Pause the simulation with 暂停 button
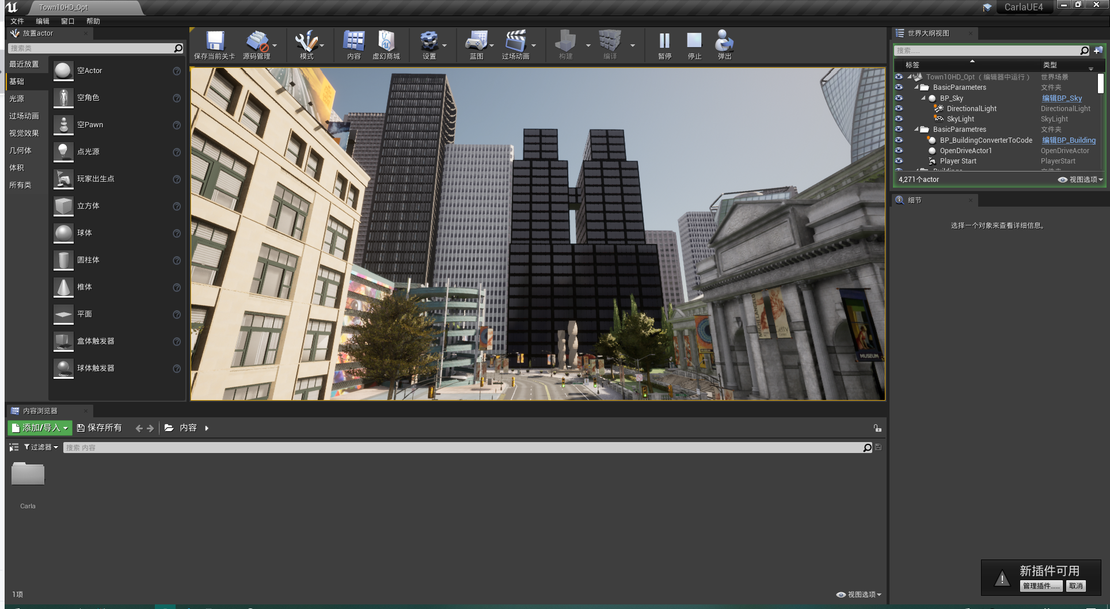Screen dimensions: 1110x609 point(665,45)
